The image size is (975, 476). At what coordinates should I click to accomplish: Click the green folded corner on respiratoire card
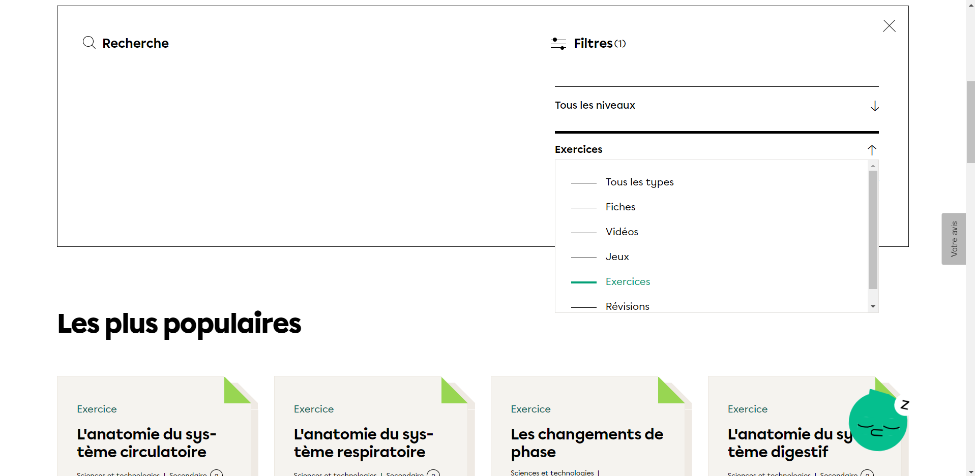point(454,390)
